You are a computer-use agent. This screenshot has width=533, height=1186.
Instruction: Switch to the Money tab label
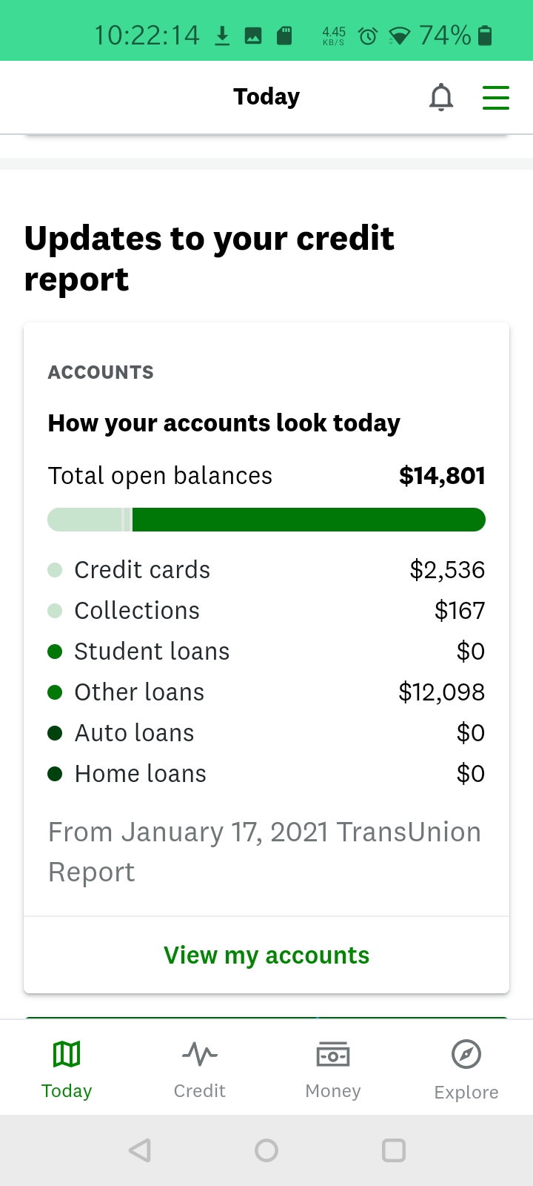(333, 1091)
